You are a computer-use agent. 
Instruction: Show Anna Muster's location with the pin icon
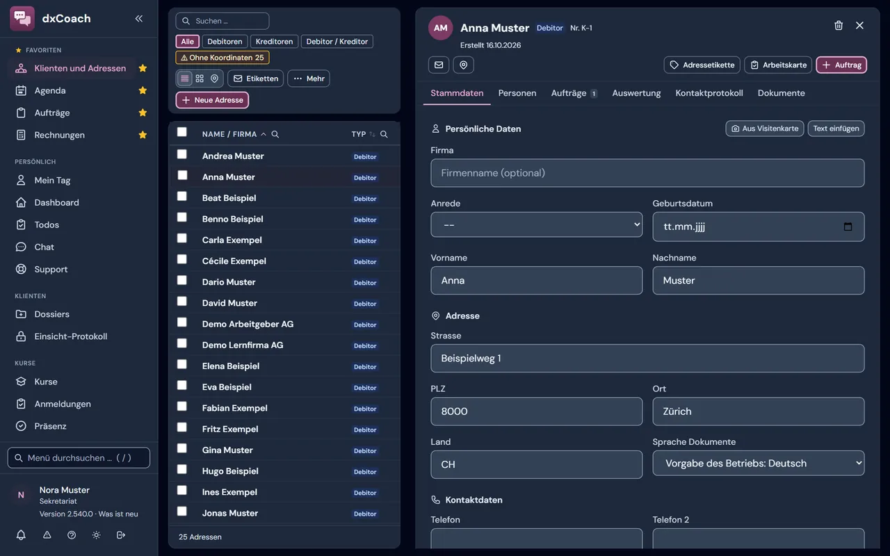[464, 65]
